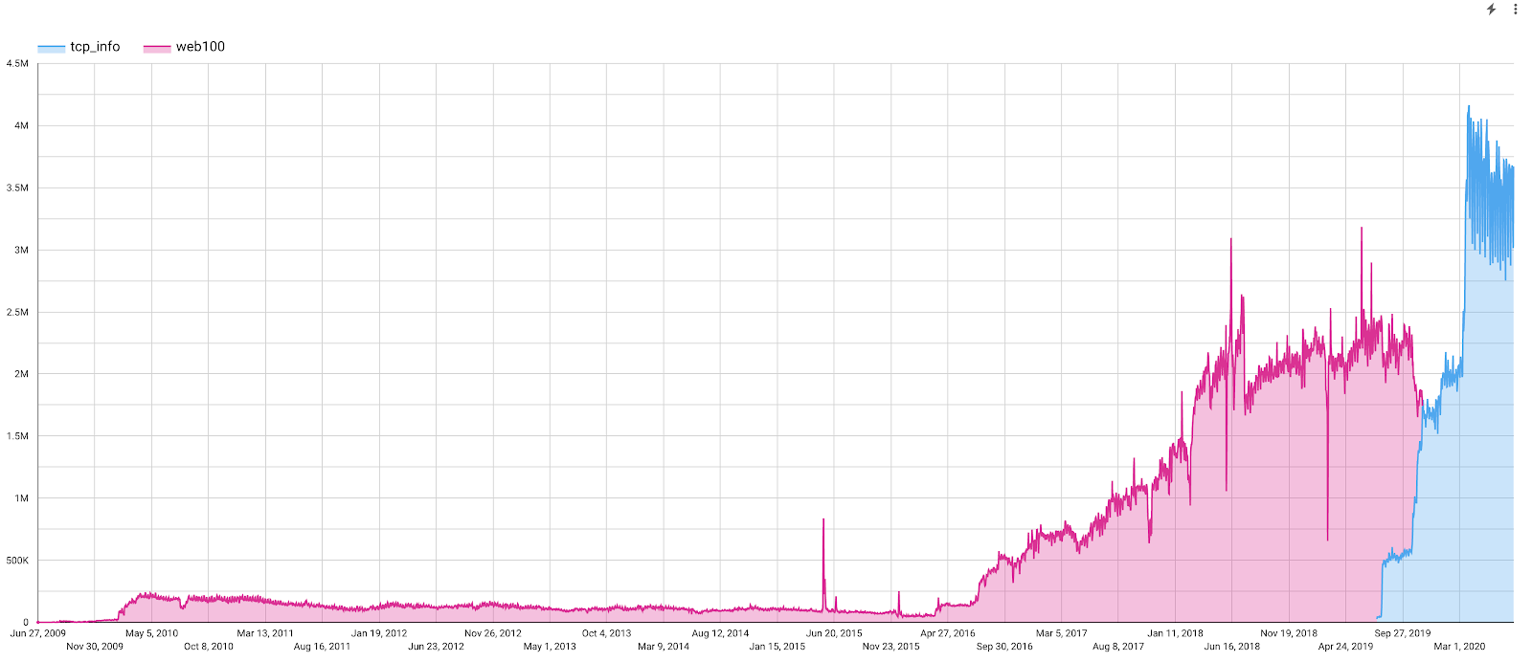Click the May 5, 2010 date label
This screenshot has width=1532, height=662.
coord(151,633)
